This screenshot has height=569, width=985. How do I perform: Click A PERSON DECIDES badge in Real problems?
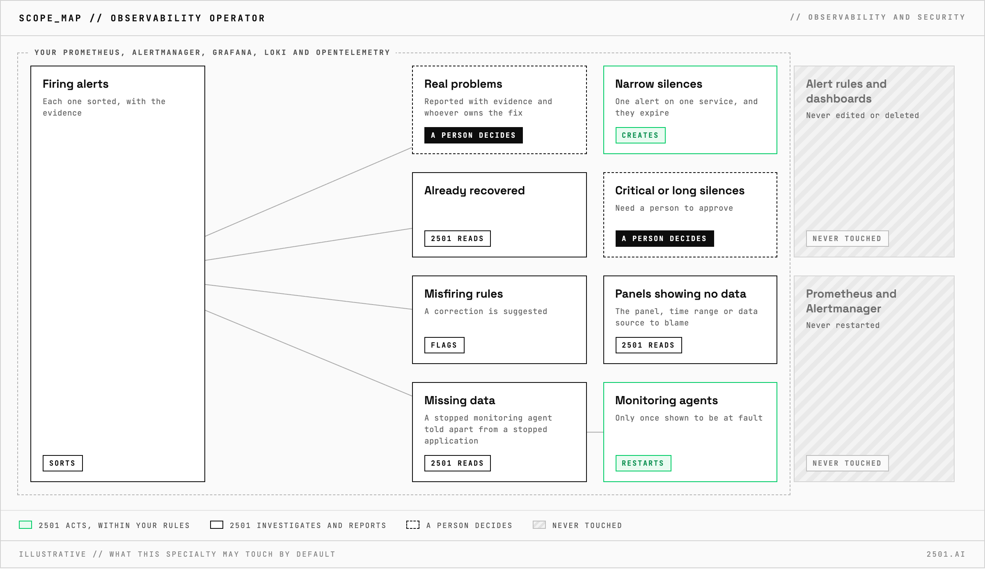point(473,135)
